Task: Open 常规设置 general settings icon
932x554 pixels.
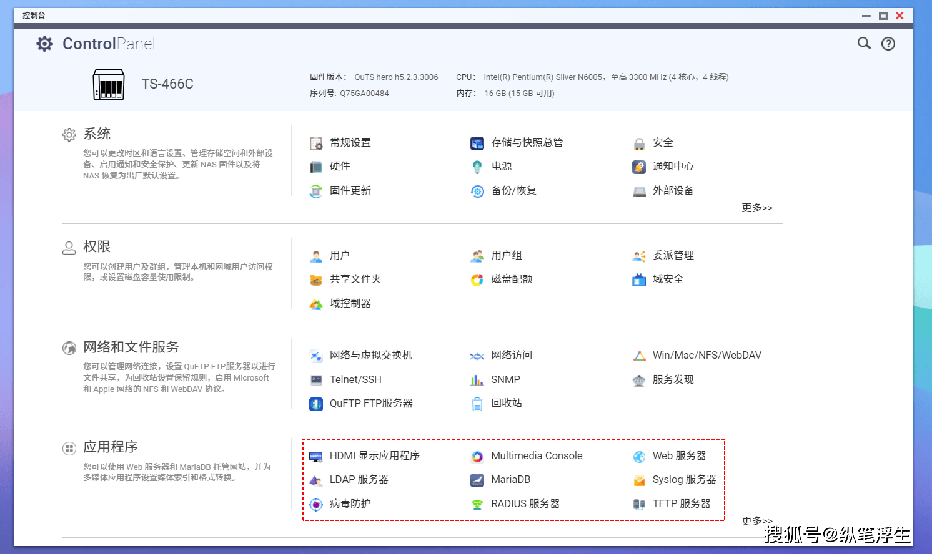Action: (316, 143)
